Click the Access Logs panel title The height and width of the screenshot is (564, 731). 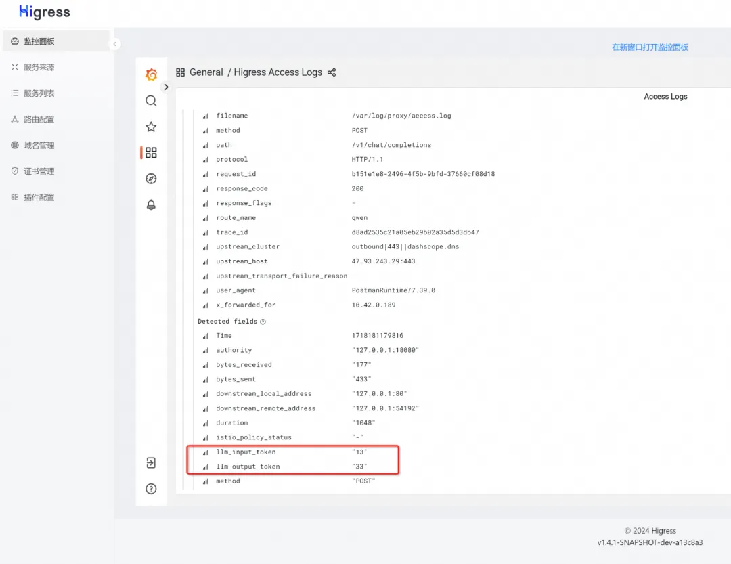pos(665,97)
